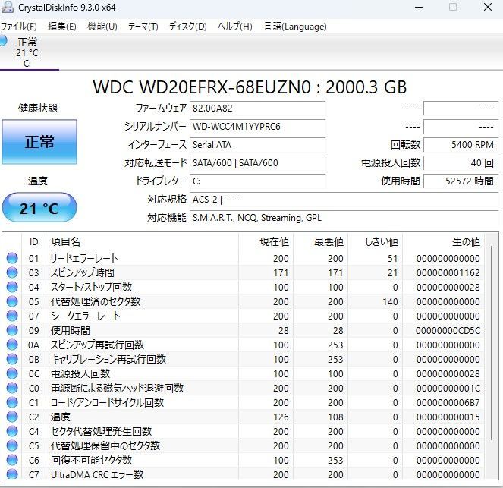This screenshot has width=503, height=488.
Task: Click the 現在値 column header
Action: pos(266,241)
